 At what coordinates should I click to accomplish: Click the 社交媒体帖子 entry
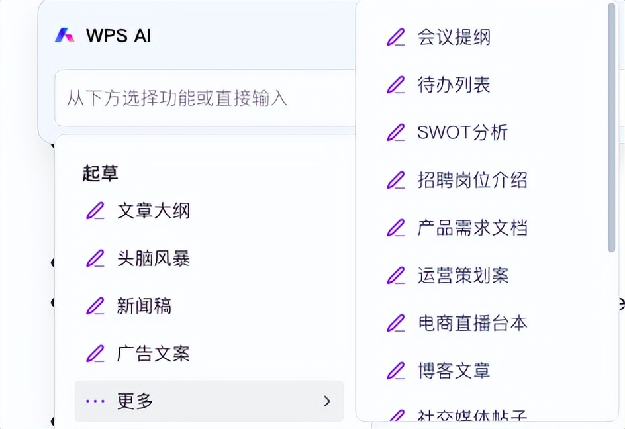[472, 417]
